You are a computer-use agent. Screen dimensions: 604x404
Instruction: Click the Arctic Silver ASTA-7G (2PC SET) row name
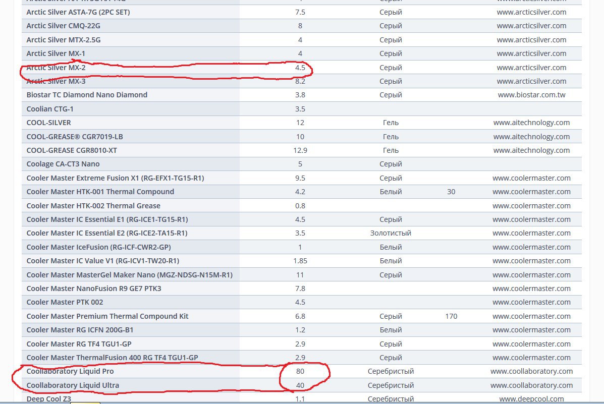point(78,12)
